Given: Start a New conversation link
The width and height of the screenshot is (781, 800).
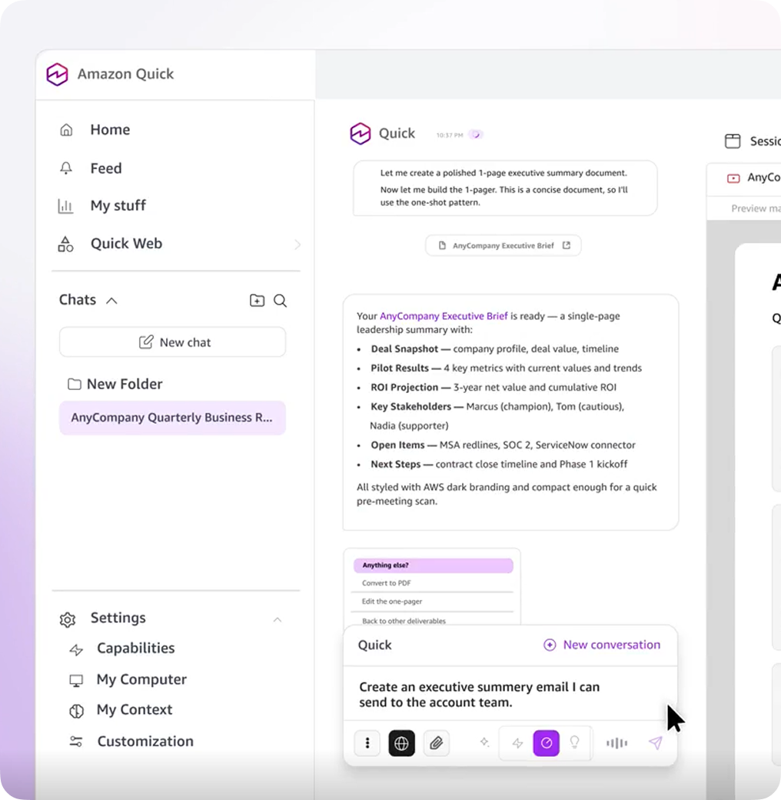Looking at the screenshot, I should click(x=602, y=645).
